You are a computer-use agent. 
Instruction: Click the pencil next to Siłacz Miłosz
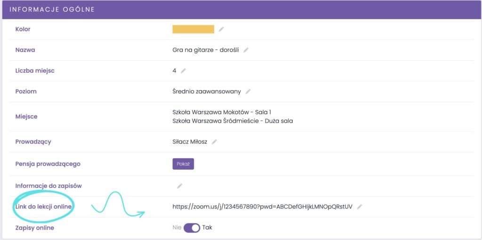click(214, 141)
